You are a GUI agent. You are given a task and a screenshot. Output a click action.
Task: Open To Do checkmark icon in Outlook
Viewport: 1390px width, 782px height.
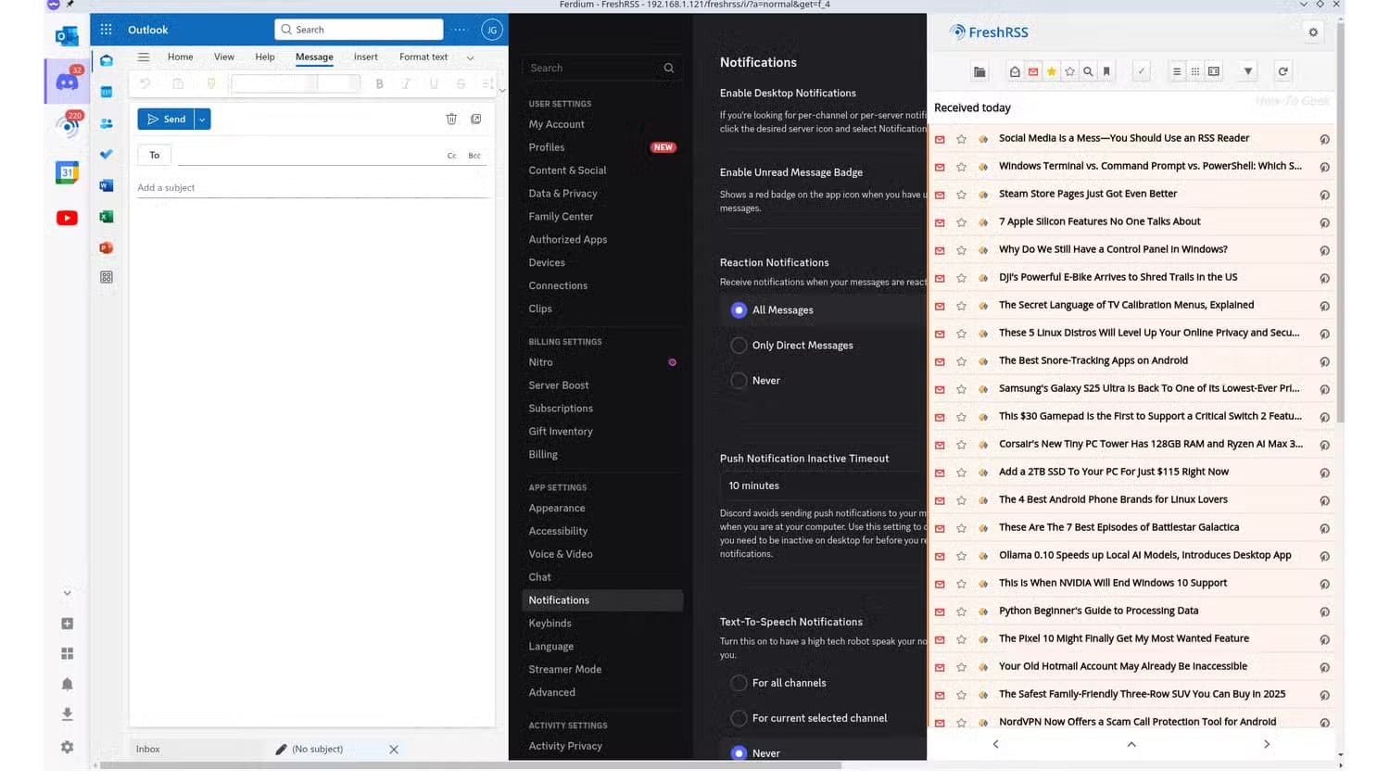click(x=107, y=154)
